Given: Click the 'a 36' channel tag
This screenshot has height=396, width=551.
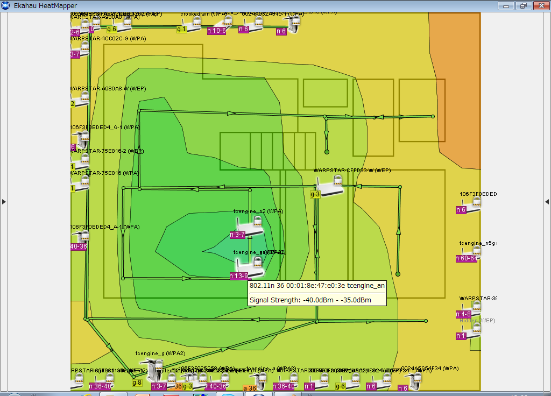Looking at the screenshot, I should point(250,388).
